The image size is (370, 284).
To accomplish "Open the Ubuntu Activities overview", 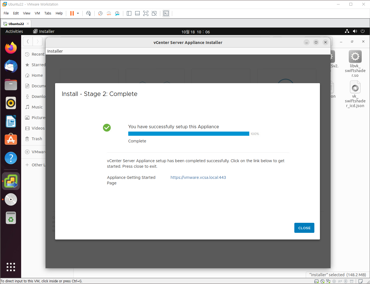I will pyautogui.click(x=14, y=31).
